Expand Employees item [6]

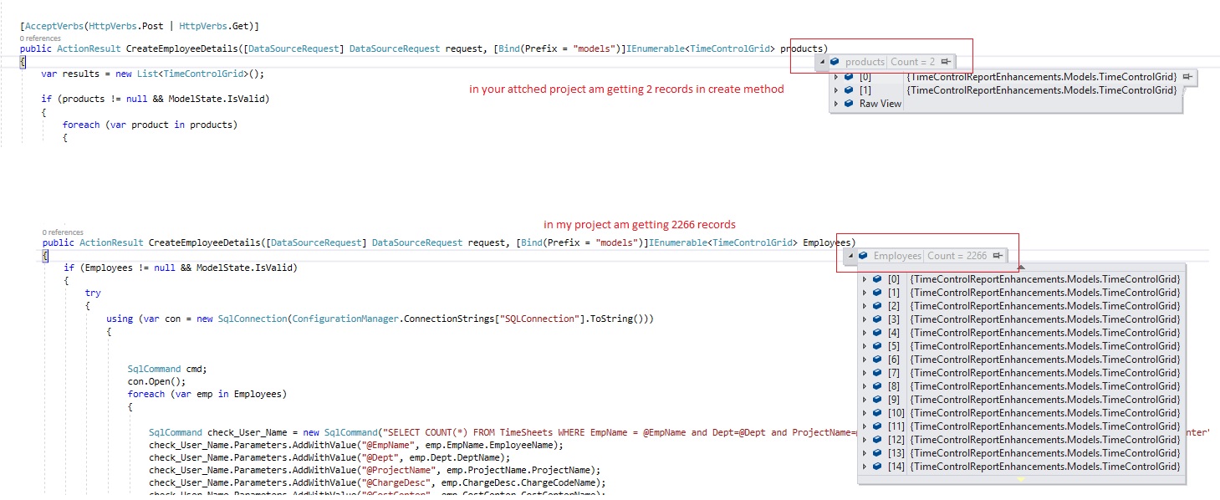click(864, 360)
